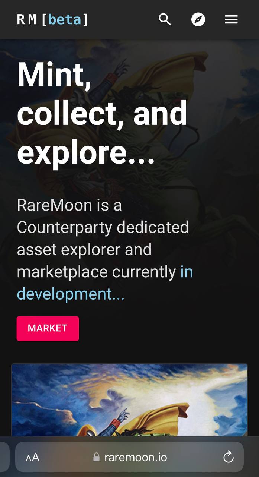Viewport: 259px width, 477px height.
Task: Open the hamburger menu
Action: click(231, 19)
